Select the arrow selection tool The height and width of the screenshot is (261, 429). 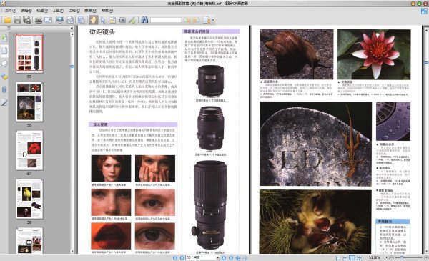pyautogui.click(x=103, y=20)
